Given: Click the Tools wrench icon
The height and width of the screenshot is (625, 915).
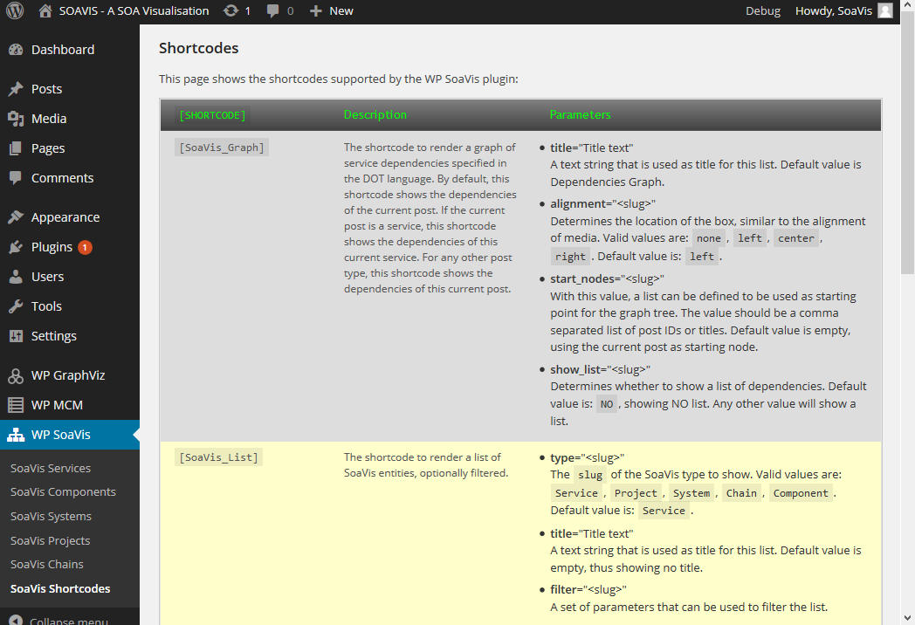Looking at the screenshot, I should coord(16,306).
